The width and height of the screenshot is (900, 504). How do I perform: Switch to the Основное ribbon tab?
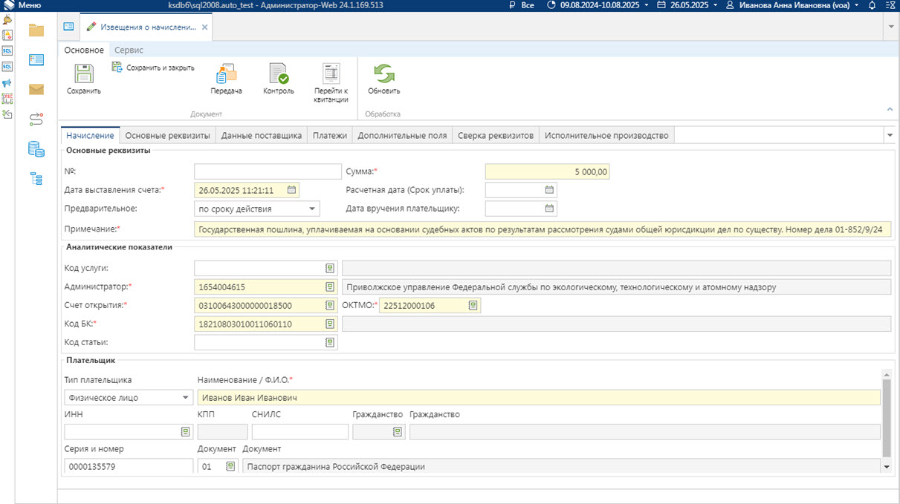click(84, 50)
